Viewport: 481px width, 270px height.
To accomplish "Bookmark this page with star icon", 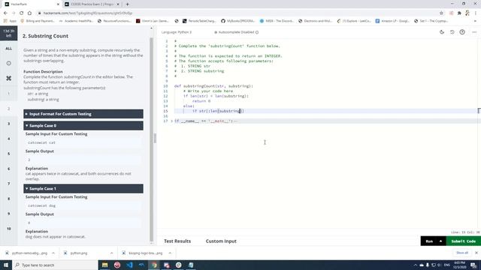I will 441,13.
